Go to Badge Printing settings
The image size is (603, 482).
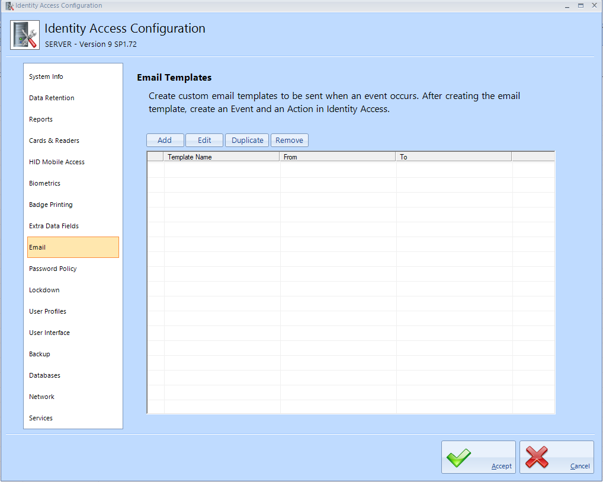73,205
